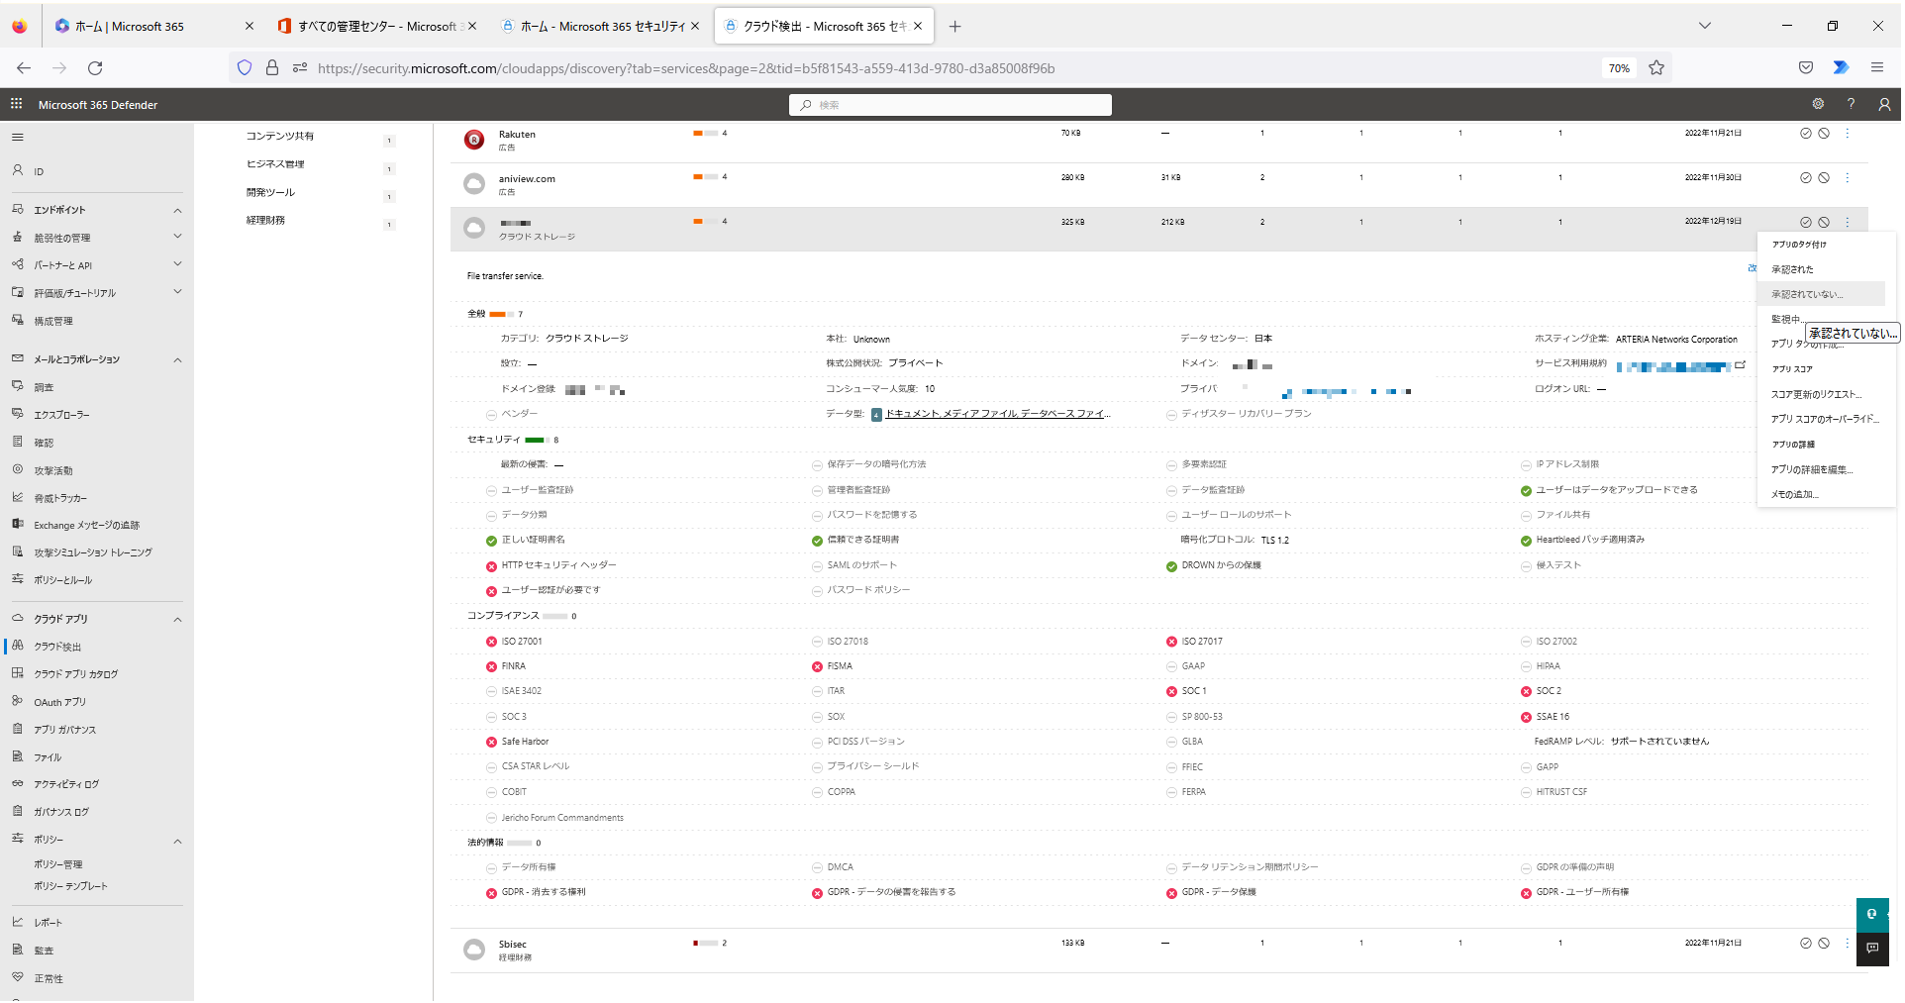Expand 脆弱性の管理 in sidebar
Screen dimensions: 1905x1003
(x=177, y=237)
